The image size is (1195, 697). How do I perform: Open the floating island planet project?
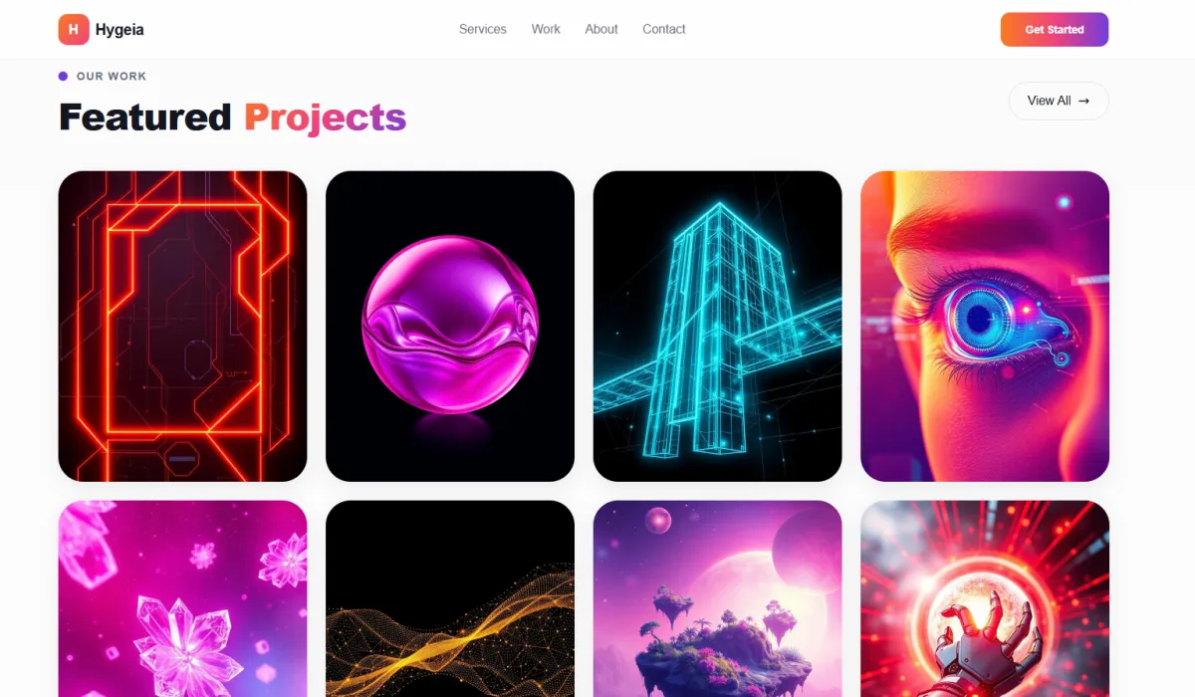tap(718, 598)
